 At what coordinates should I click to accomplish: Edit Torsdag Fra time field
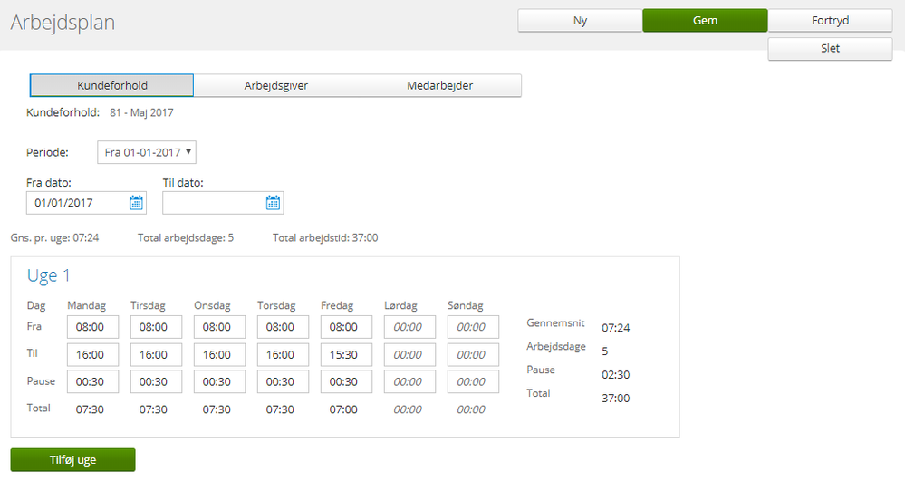pos(284,327)
